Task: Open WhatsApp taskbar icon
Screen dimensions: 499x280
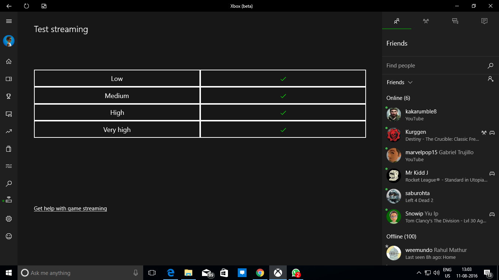Action: (296, 273)
